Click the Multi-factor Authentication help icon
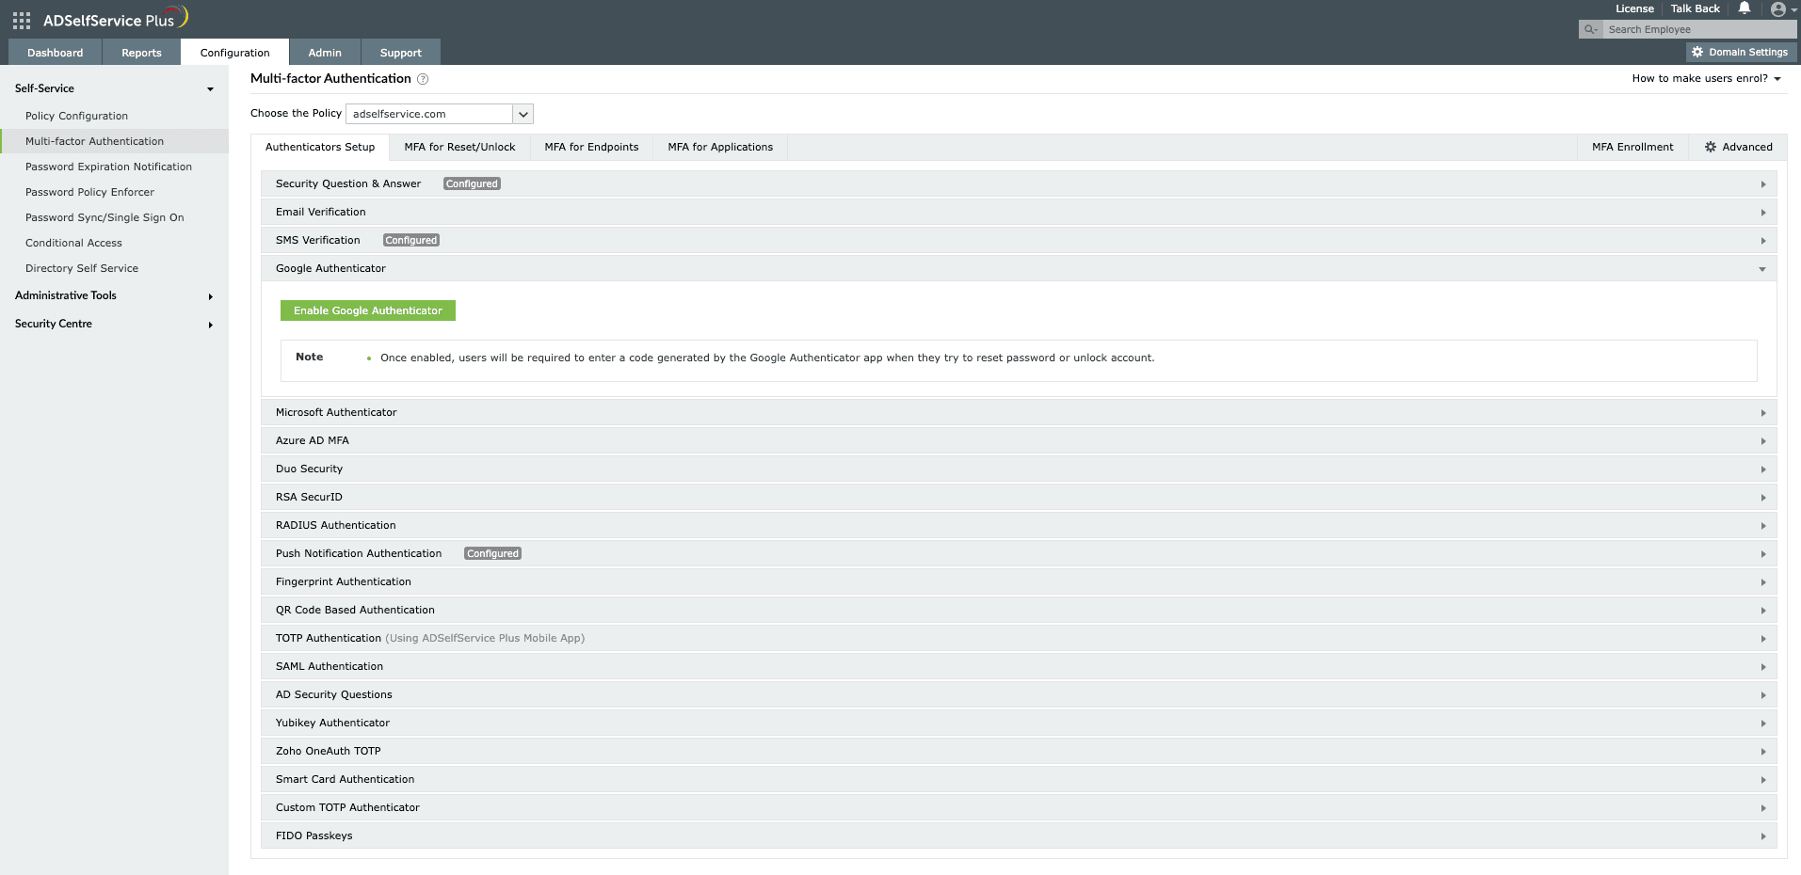Image resolution: width=1801 pixels, height=875 pixels. 423,79
